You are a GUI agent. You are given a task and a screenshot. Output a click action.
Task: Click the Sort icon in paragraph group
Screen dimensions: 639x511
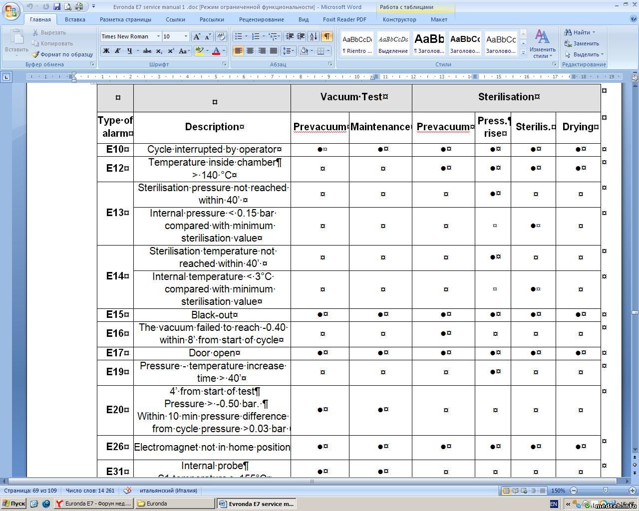click(x=314, y=36)
